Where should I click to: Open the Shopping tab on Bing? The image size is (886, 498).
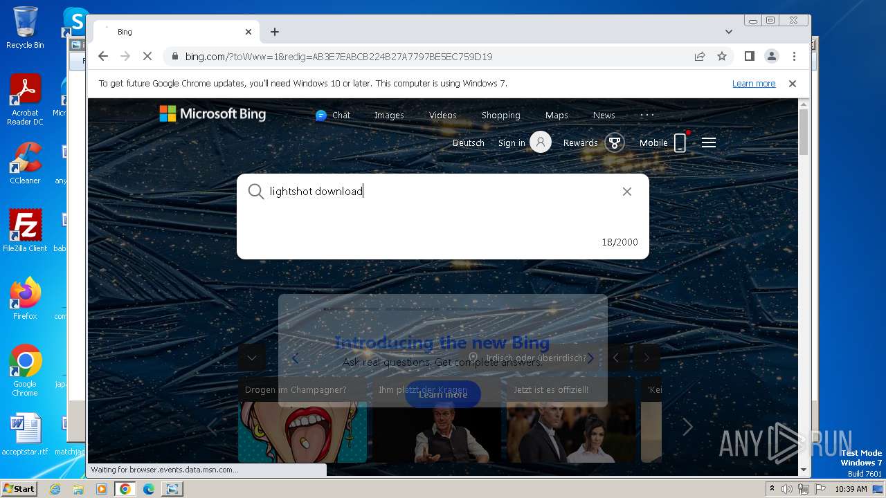(500, 116)
